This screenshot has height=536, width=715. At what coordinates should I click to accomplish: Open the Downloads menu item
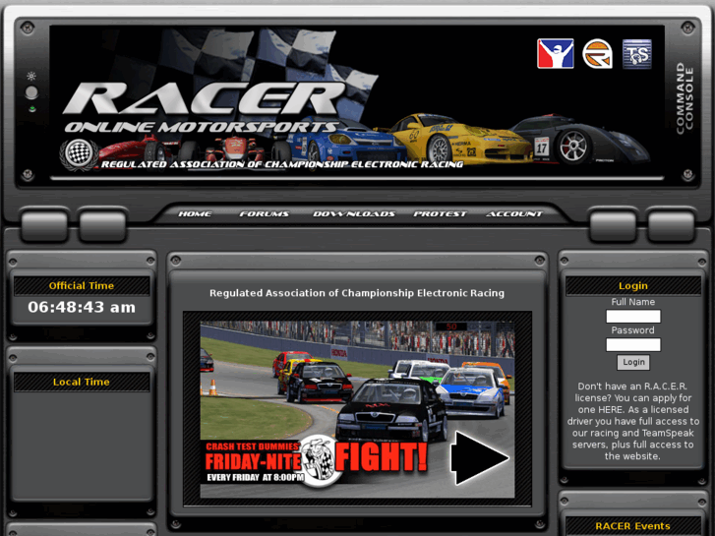point(354,213)
